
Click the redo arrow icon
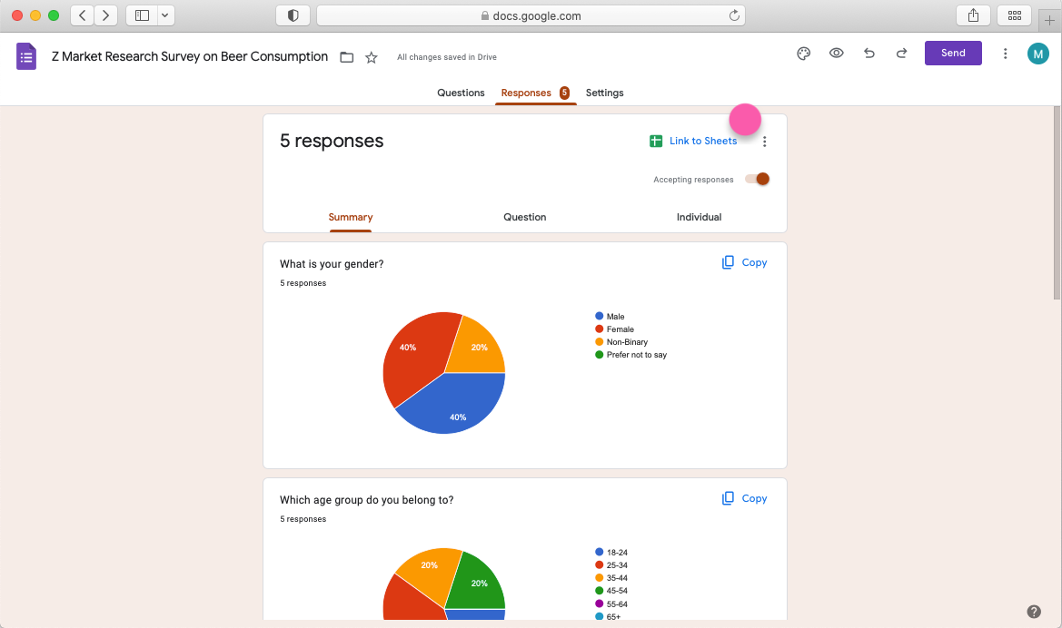(x=901, y=54)
